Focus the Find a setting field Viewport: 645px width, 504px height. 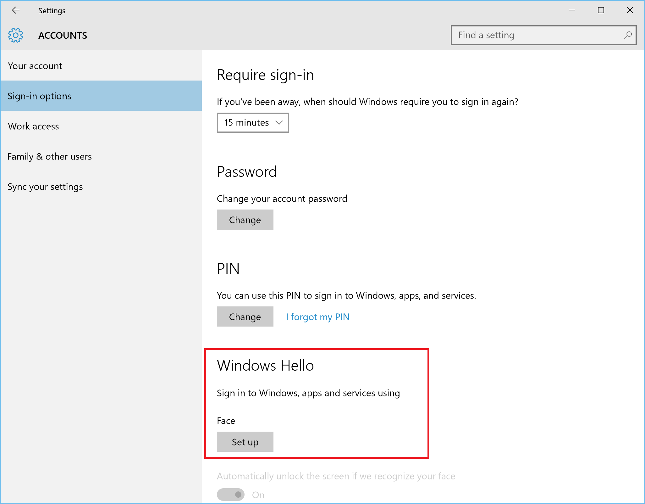(x=543, y=35)
